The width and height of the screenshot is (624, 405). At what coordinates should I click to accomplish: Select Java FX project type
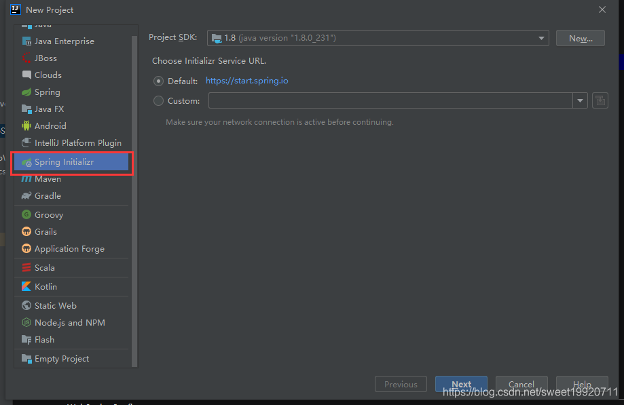[71, 109]
